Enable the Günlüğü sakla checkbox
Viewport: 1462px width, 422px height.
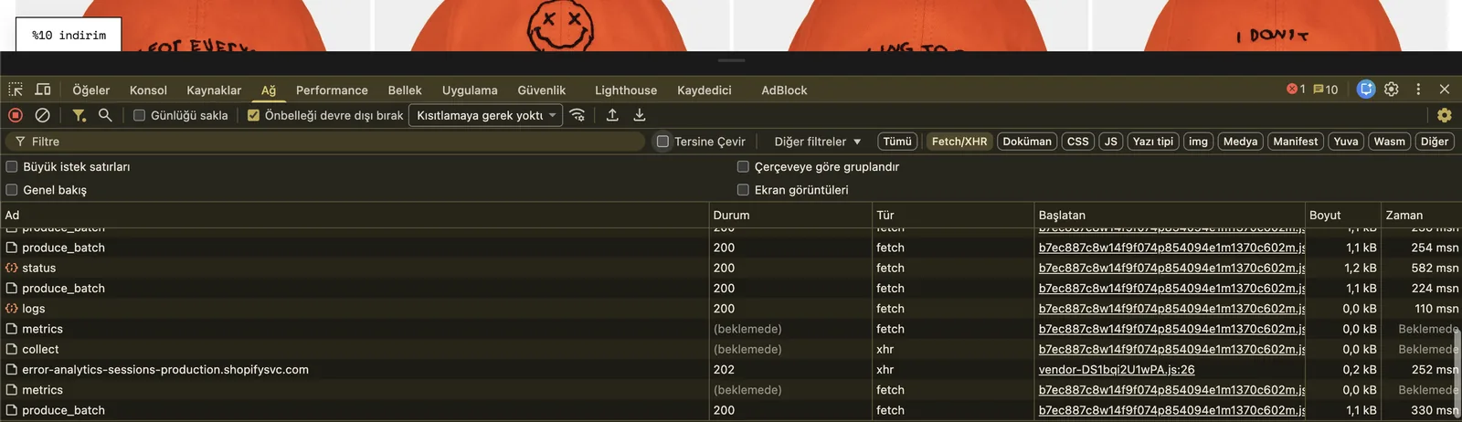coord(139,115)
